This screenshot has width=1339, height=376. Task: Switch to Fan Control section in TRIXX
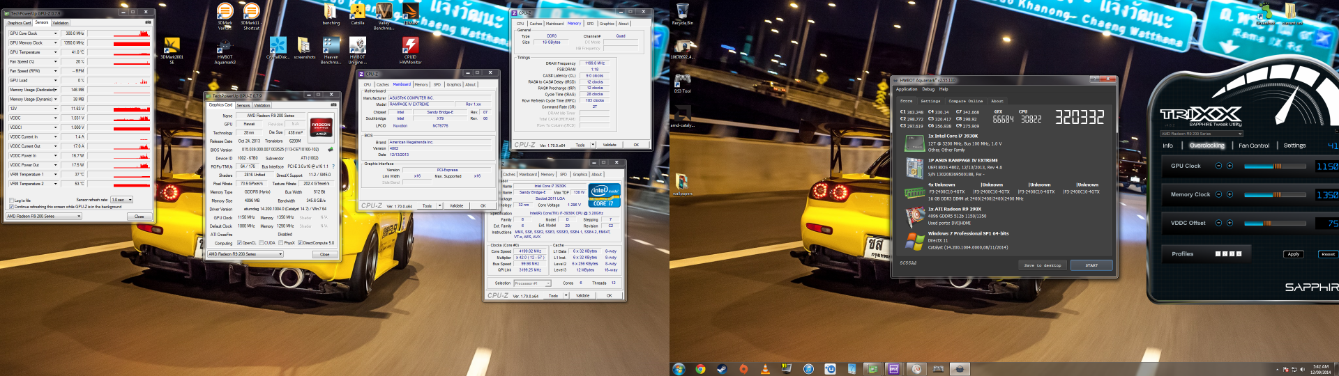[1254, 146]
